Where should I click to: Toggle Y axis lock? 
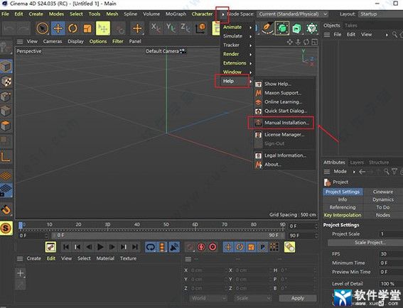click(x=171, y=28)
